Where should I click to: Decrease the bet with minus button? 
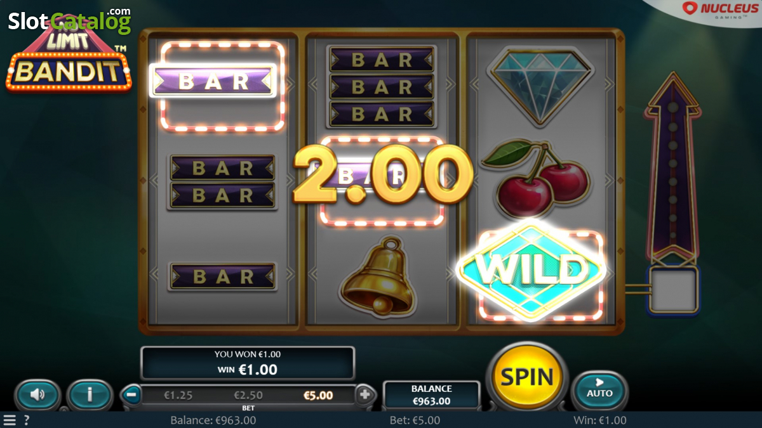click(x=131, y=395)
